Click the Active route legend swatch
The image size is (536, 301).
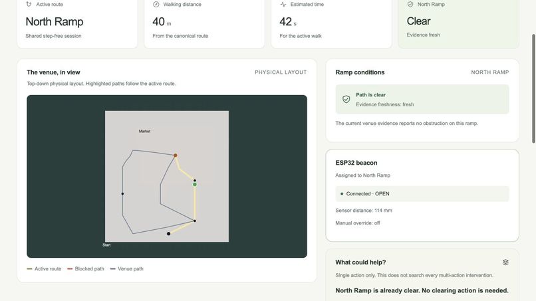click(x=29, y=269)
